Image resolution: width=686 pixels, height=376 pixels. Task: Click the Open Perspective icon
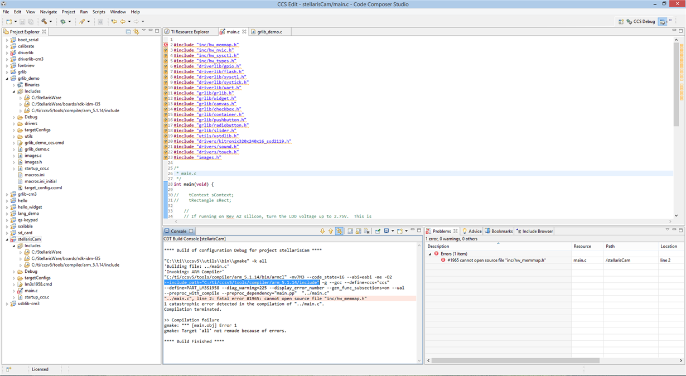[621, 22]
